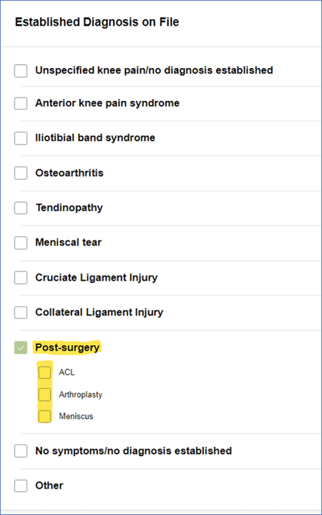Click the Meniscal tear label

point(68,242)
